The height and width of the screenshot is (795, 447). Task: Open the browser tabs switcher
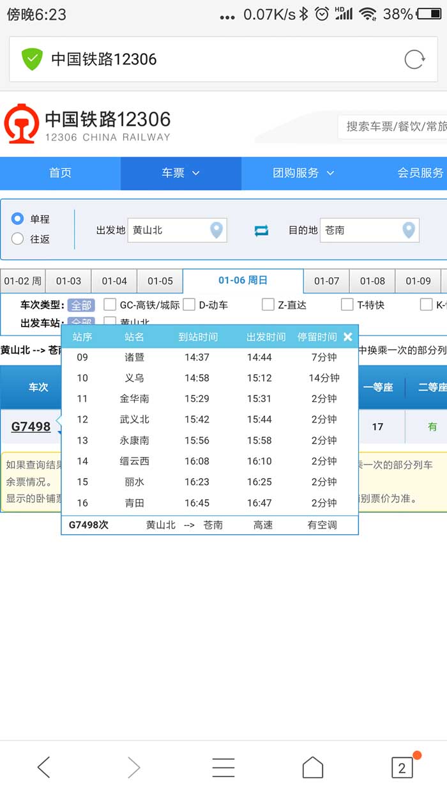(402, 767)
